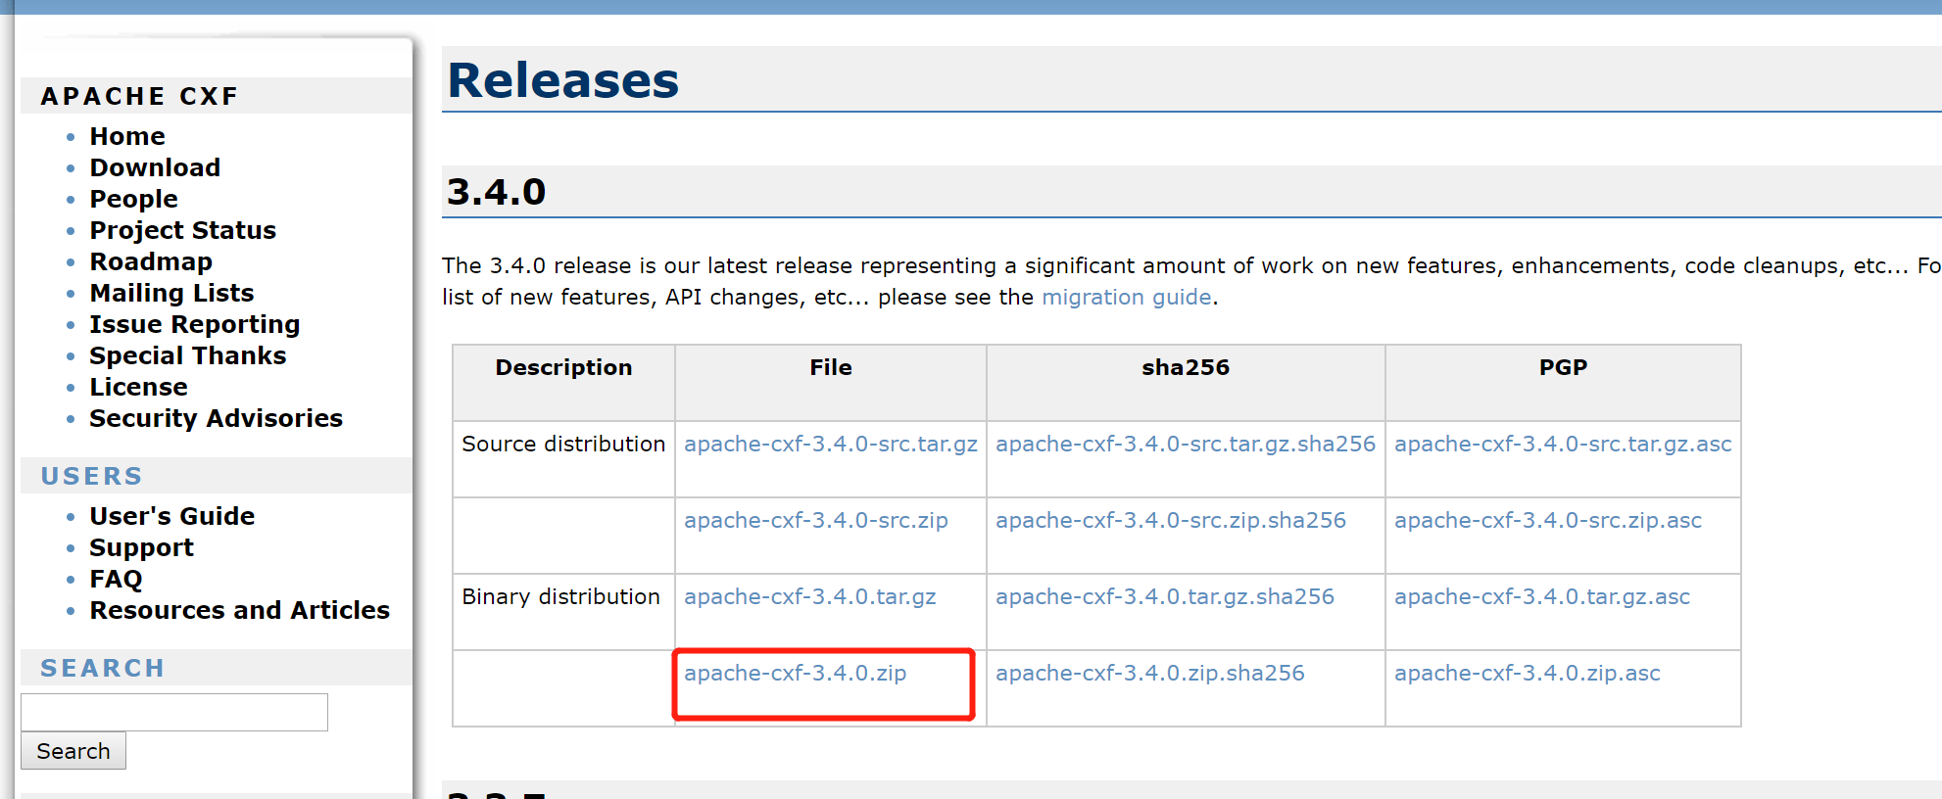Open the User's Guide link
This screenshot has width=1942, height=799.
[x=172, y=516]
